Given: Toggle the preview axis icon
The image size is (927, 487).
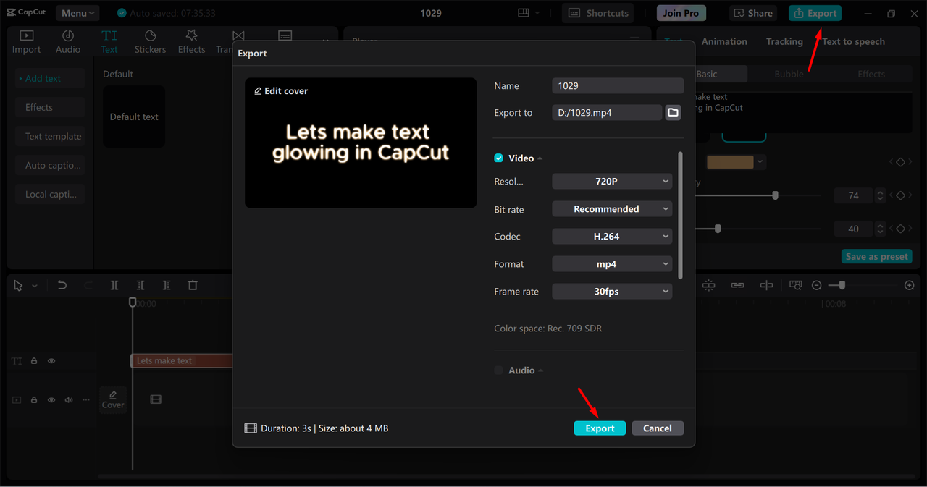Looking at the screenshot, I should tap(766, 285).
